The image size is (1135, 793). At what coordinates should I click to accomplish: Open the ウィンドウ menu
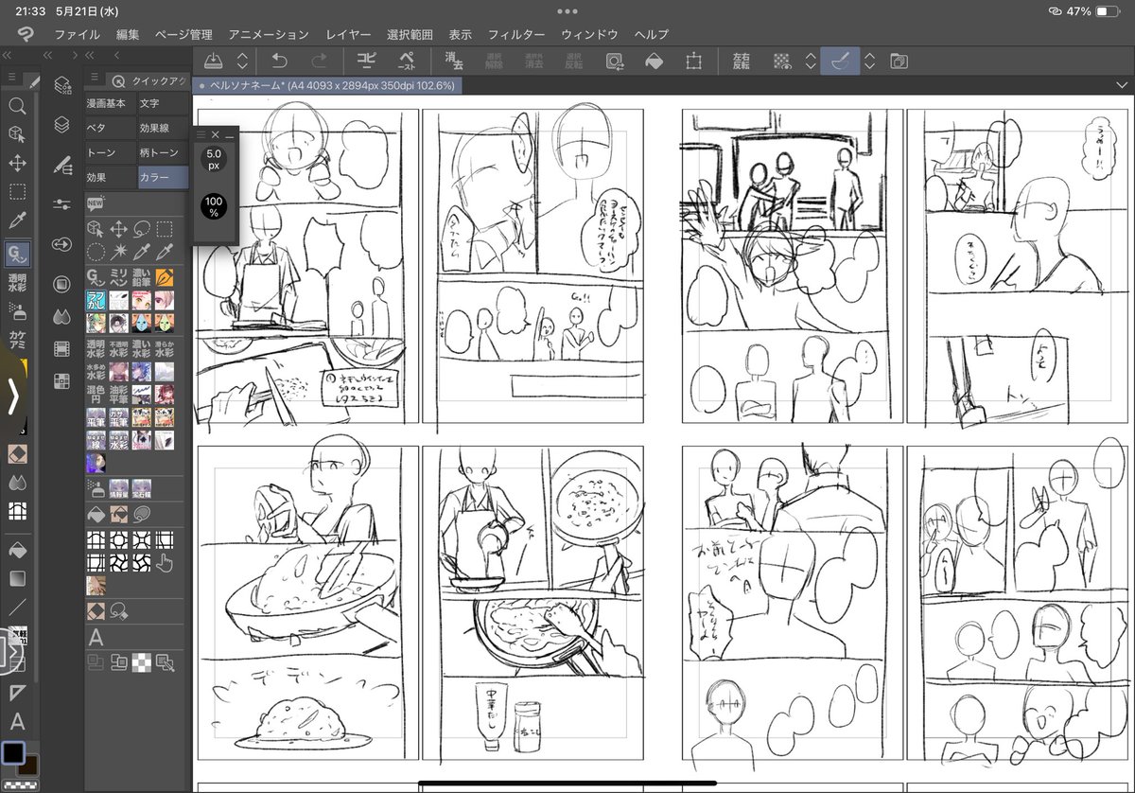click(x=590, y=34)
